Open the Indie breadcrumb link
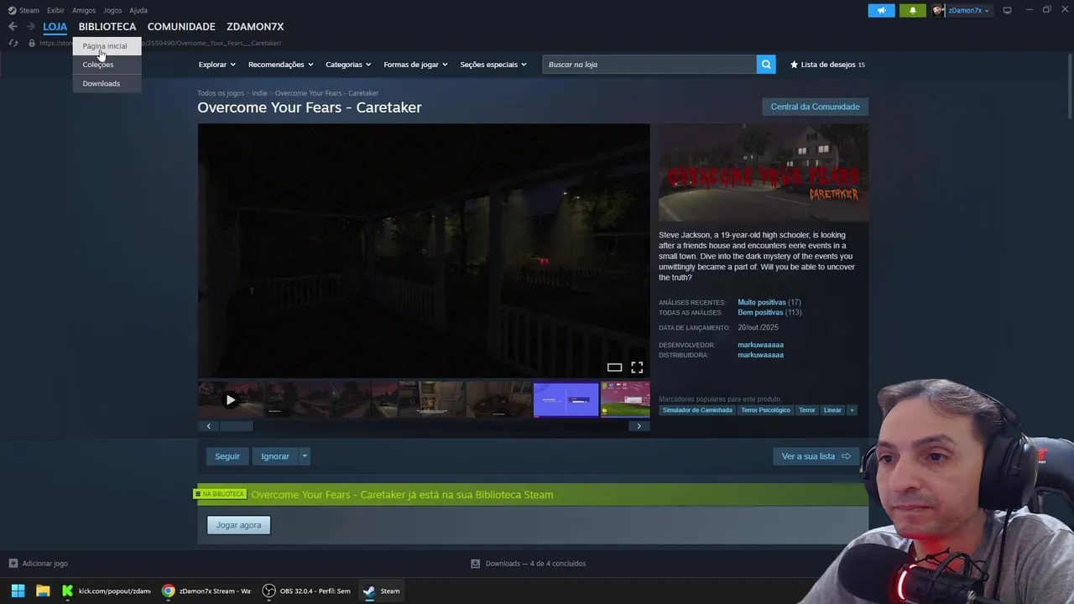The height and width of the screenshot is (604, 1074). coord(259,93)
